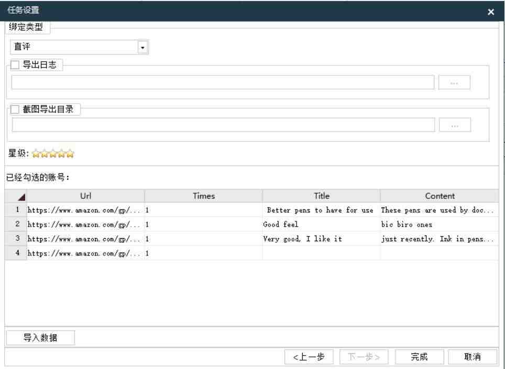
Task: Click the Url cell in row 4
Action: (85, 253)
